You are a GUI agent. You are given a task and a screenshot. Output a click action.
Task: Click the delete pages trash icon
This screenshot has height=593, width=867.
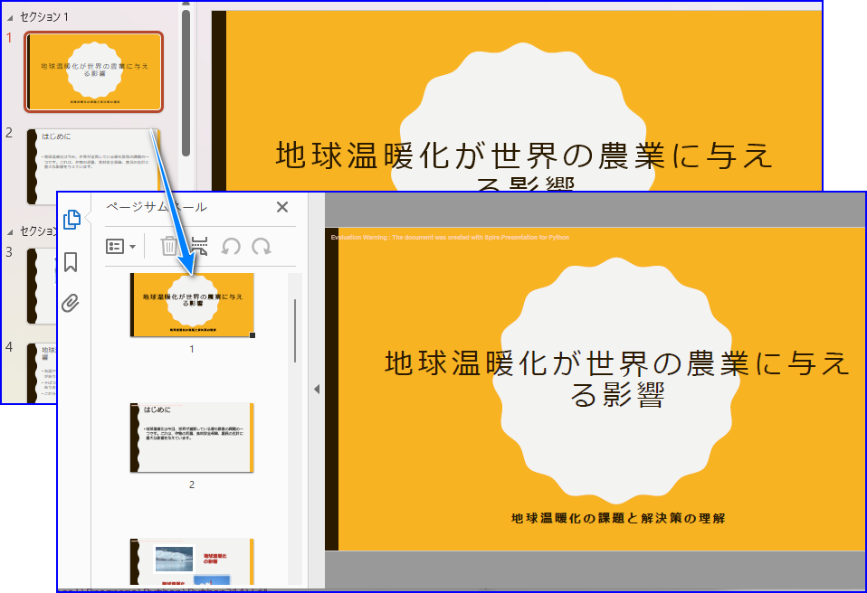point(169,246)
